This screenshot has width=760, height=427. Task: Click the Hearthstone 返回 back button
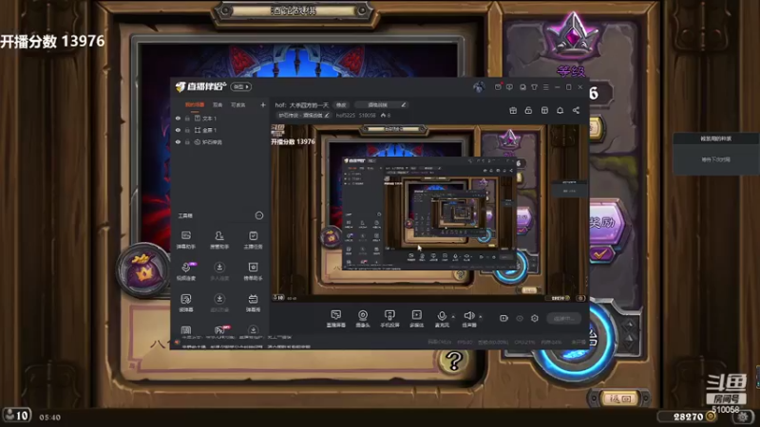coord(620,399)
